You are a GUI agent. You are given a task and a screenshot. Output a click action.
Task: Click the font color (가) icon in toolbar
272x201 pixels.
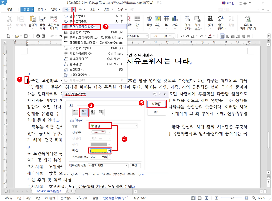click(x=210, y=36)
